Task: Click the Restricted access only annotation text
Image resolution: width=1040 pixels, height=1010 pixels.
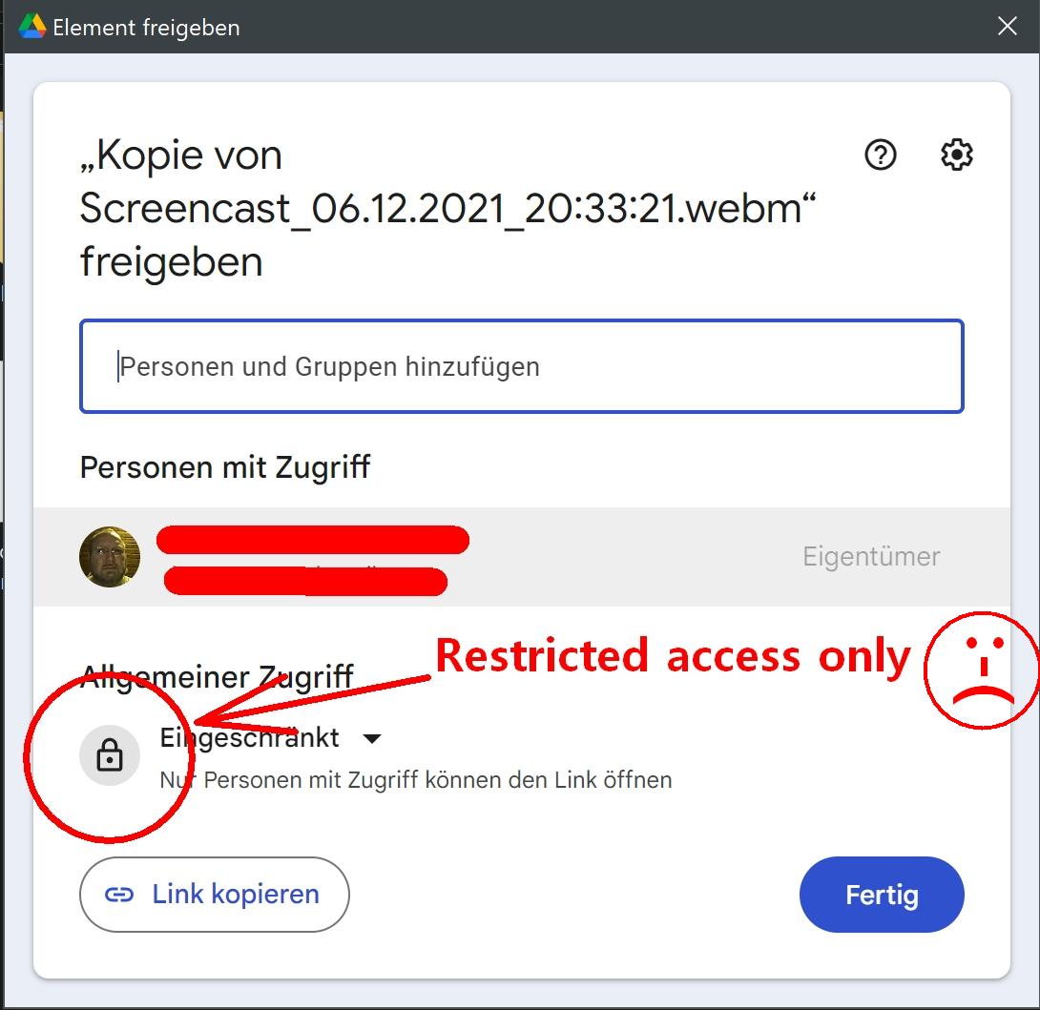Action: pyautogui.click(x=673, y=656)
